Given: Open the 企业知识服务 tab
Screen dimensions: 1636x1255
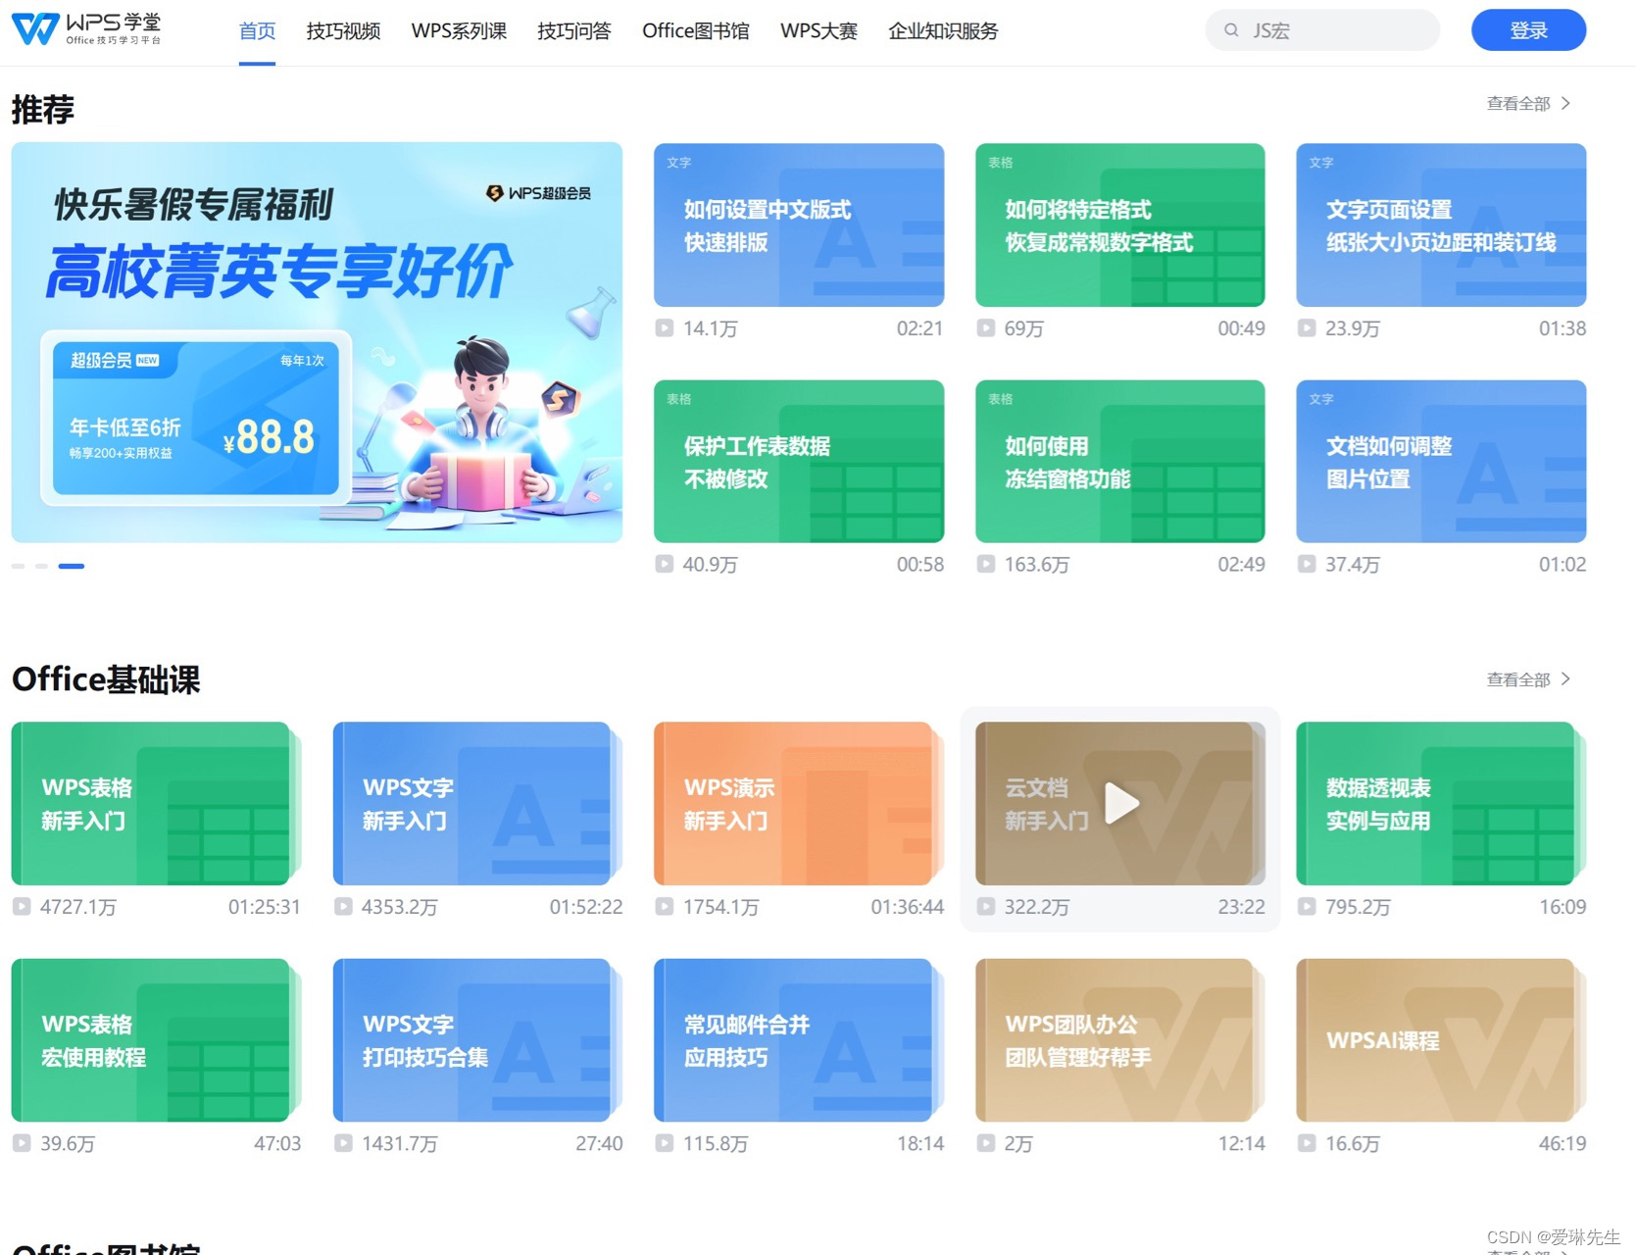Looking at the screenshot, I should tap(943, 31).
